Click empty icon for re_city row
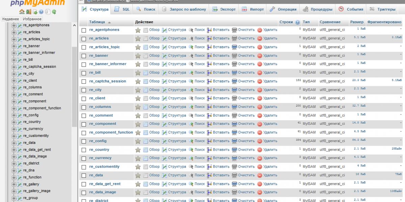The image size is (405, 202). click(x=235, y=90)
